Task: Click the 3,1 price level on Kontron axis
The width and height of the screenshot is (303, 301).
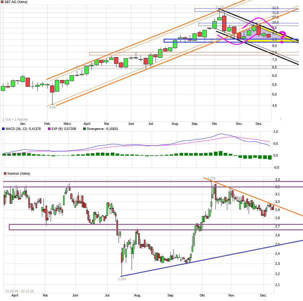Action: coord(277,194)
